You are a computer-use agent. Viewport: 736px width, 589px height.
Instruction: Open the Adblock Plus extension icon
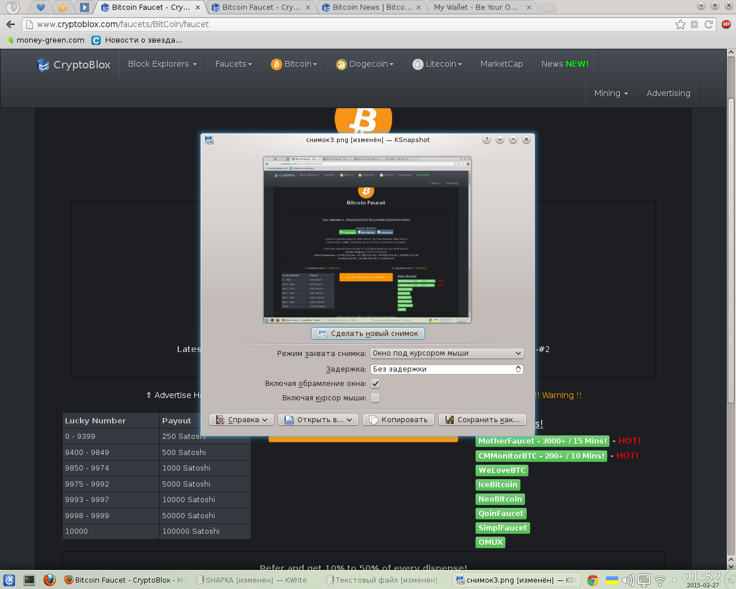[x=726, y=24]
